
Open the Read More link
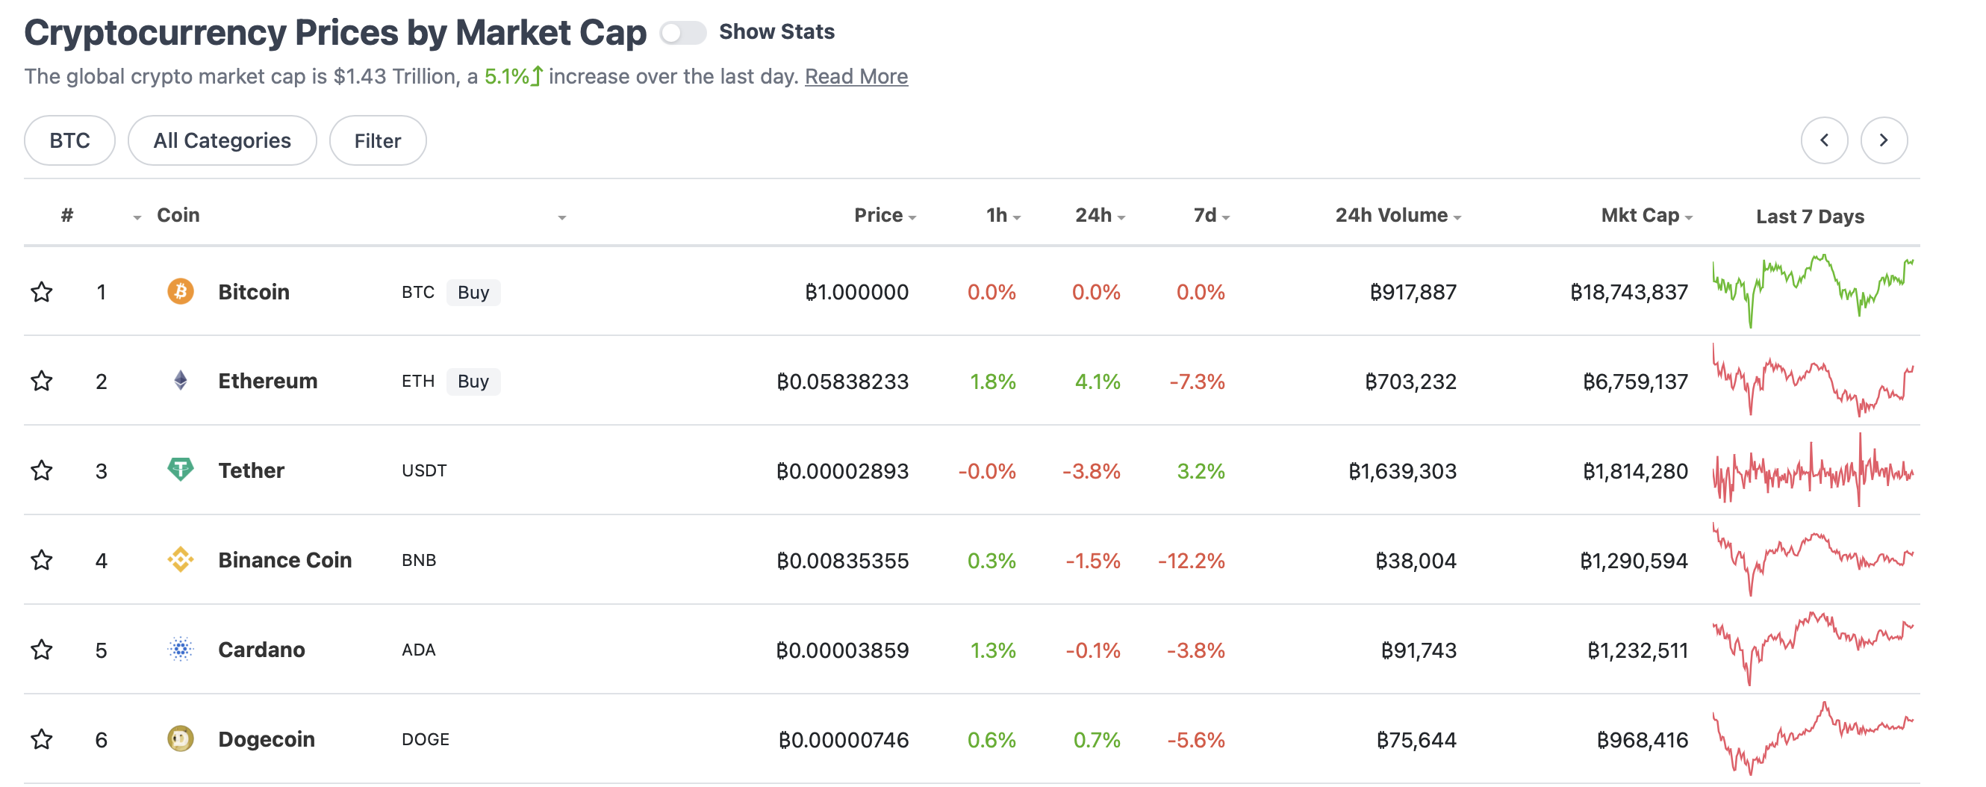click(x=856, y=76)
